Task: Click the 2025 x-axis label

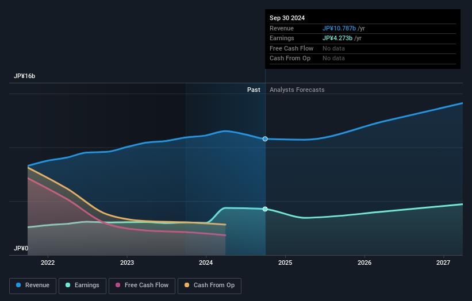Action: click(285, 263)
